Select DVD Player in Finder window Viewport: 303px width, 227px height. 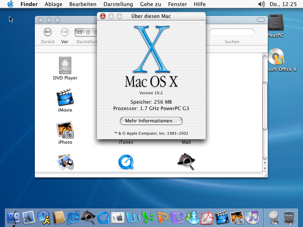pos(65,65)
